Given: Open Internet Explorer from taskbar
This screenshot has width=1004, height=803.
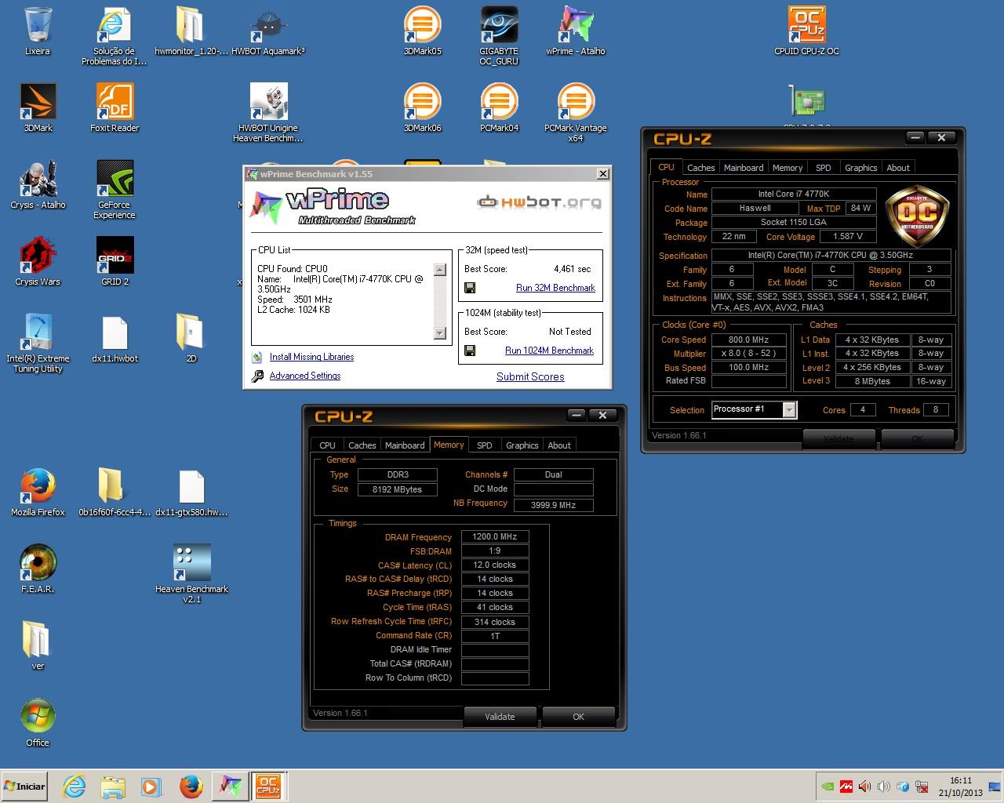Looking at the screenshot, I should coord(75,787).
